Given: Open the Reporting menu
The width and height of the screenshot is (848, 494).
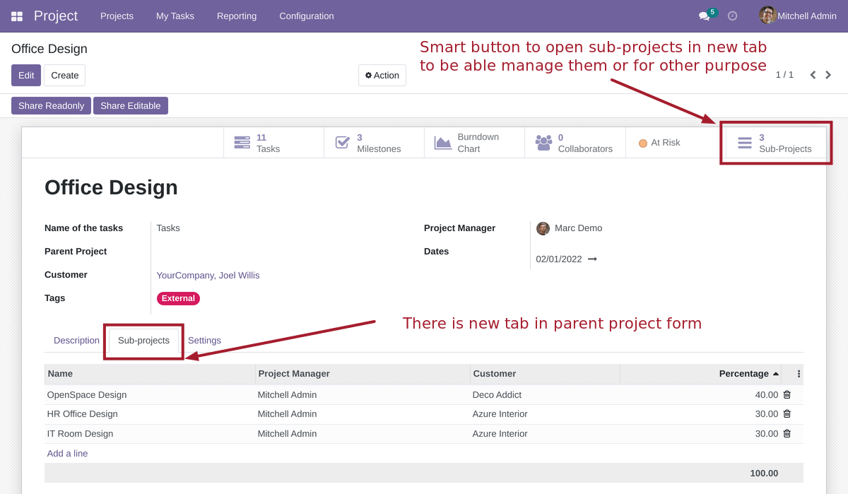Looking at the screenshot, I should tap(237, 16).
